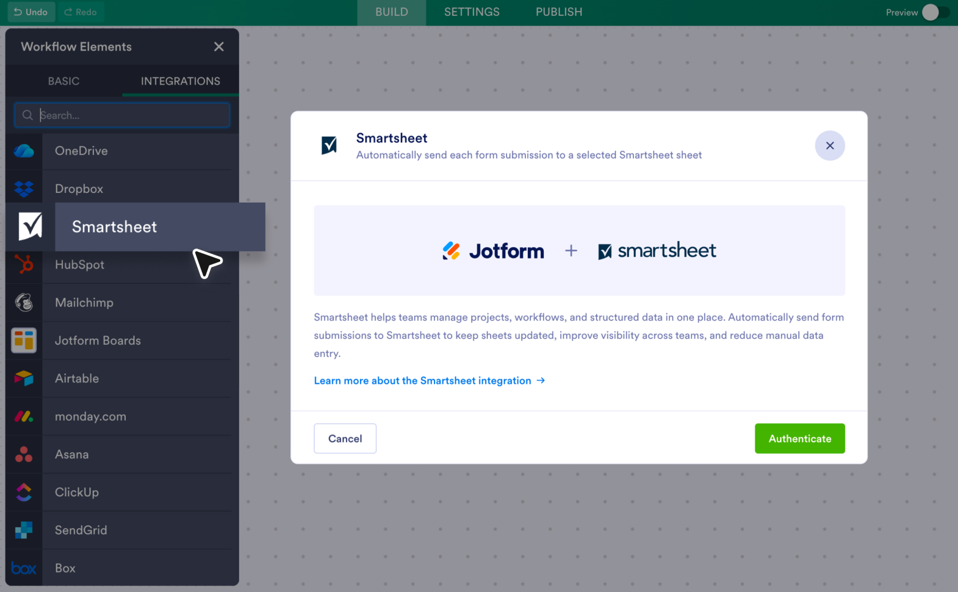
Task: Click the smartsheet logo in the banner
Action: tap(657, 251)
